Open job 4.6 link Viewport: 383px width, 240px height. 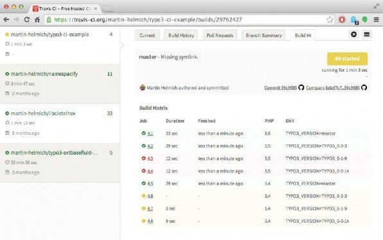150,196
